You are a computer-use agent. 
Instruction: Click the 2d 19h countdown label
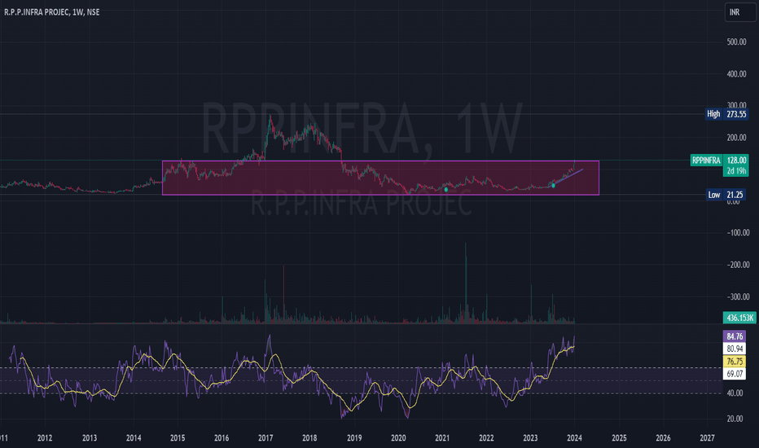(x=735, y=171)
